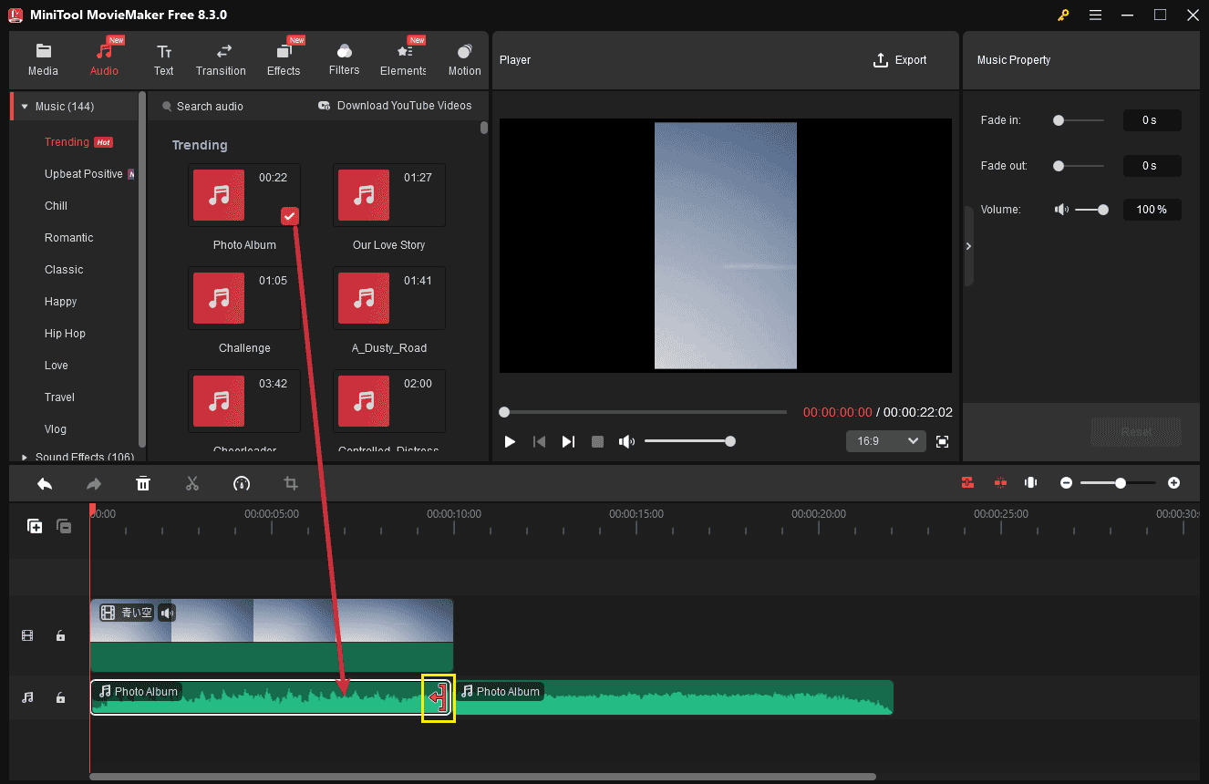Adjust the Fade out slider

pos(1079,166)
